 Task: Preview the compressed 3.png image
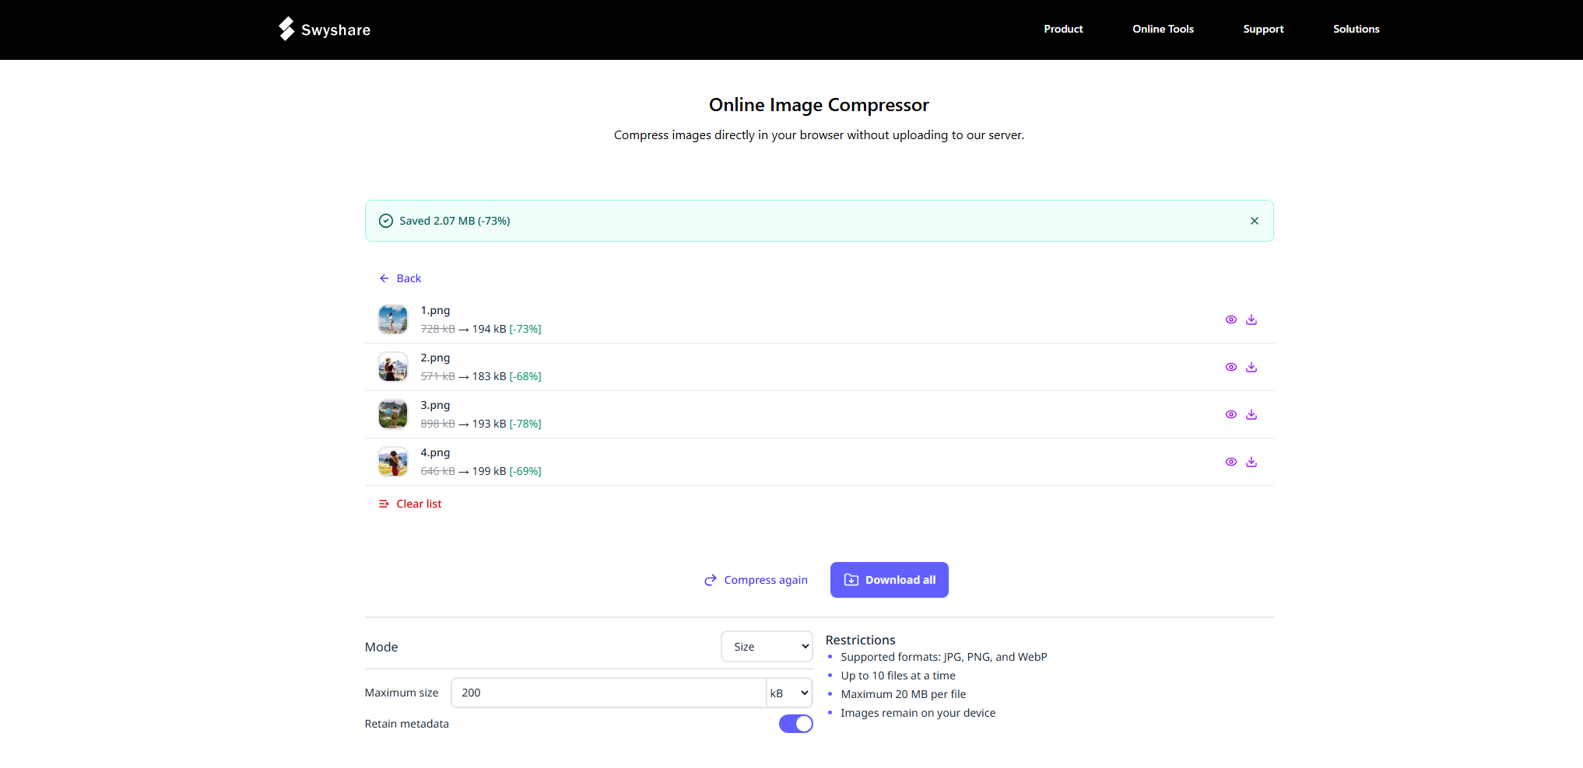(1230, 414)
